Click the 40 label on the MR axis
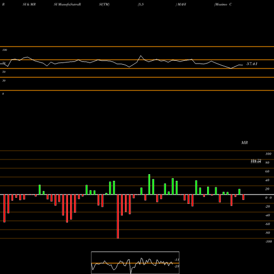 (267, 180)
